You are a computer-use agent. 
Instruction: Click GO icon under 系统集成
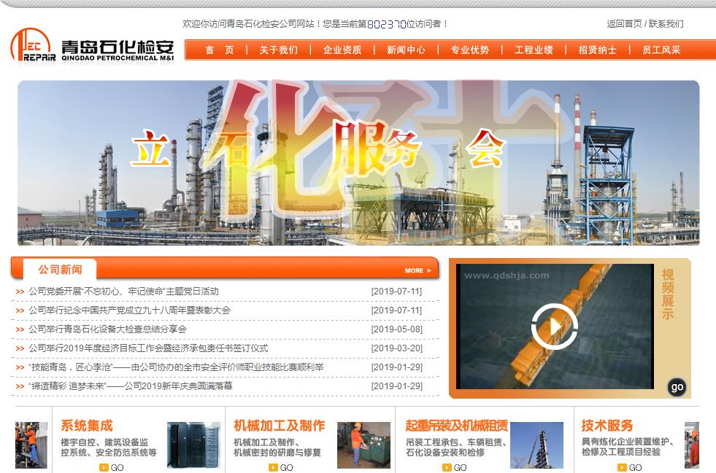112,467
